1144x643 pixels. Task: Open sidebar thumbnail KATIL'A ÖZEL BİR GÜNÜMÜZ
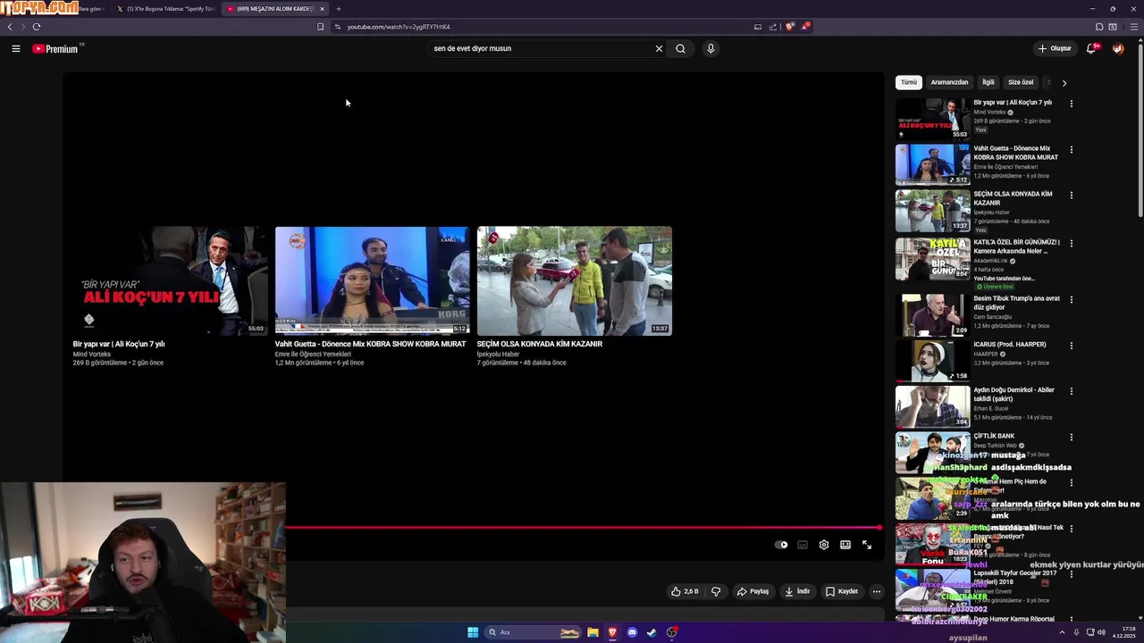(932, 258)
